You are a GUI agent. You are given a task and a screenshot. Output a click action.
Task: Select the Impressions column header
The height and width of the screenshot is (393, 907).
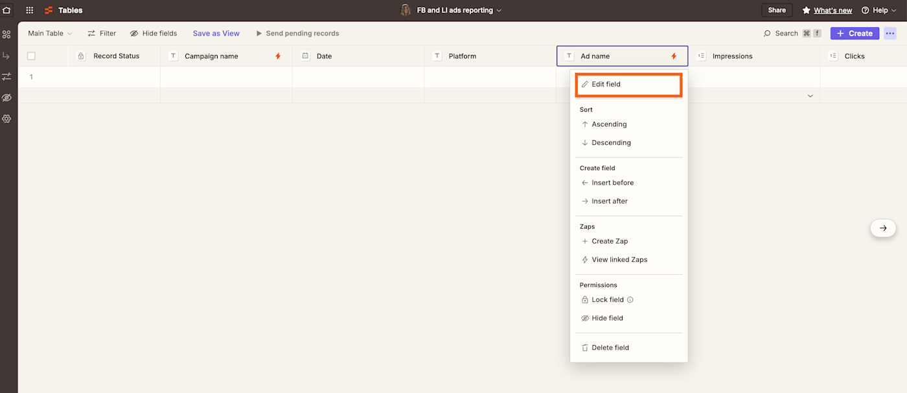[x=754, y=56]
